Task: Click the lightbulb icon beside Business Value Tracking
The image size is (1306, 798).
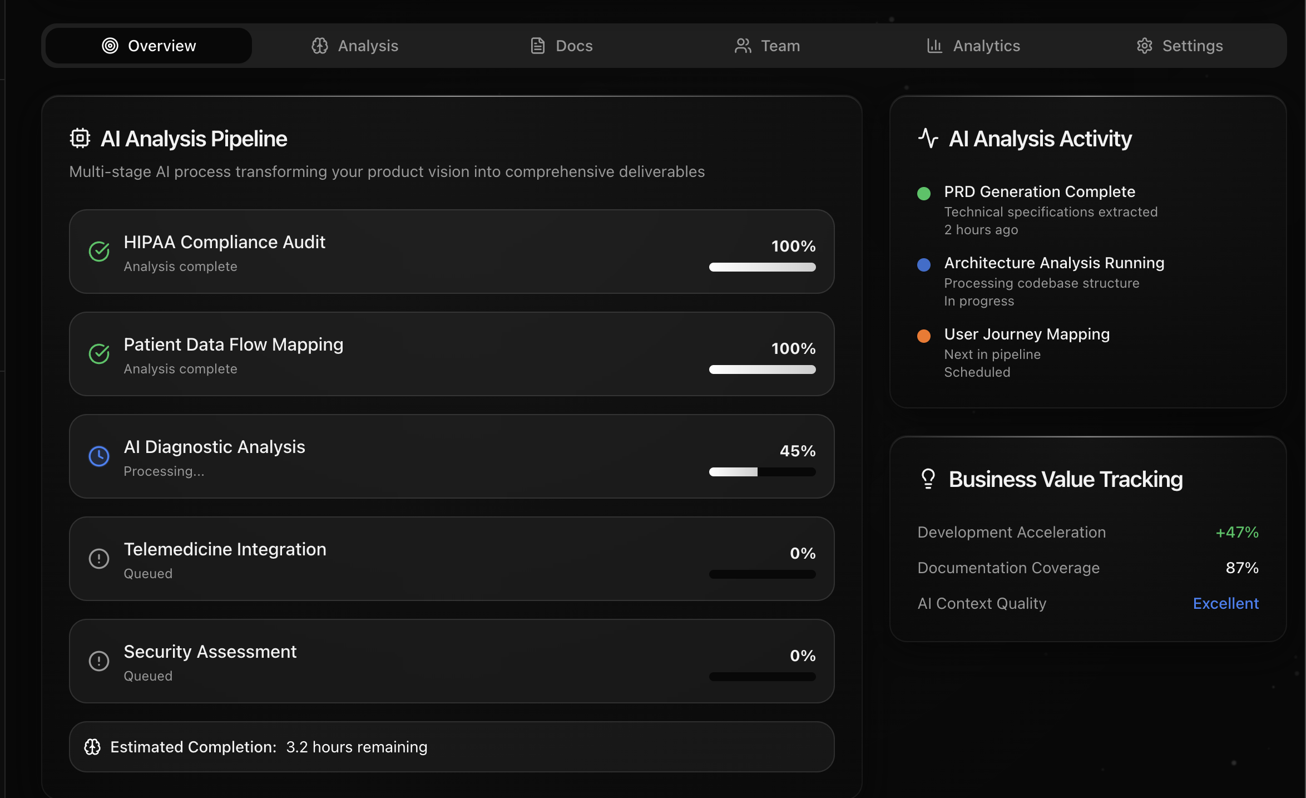Action: point(928,479)
